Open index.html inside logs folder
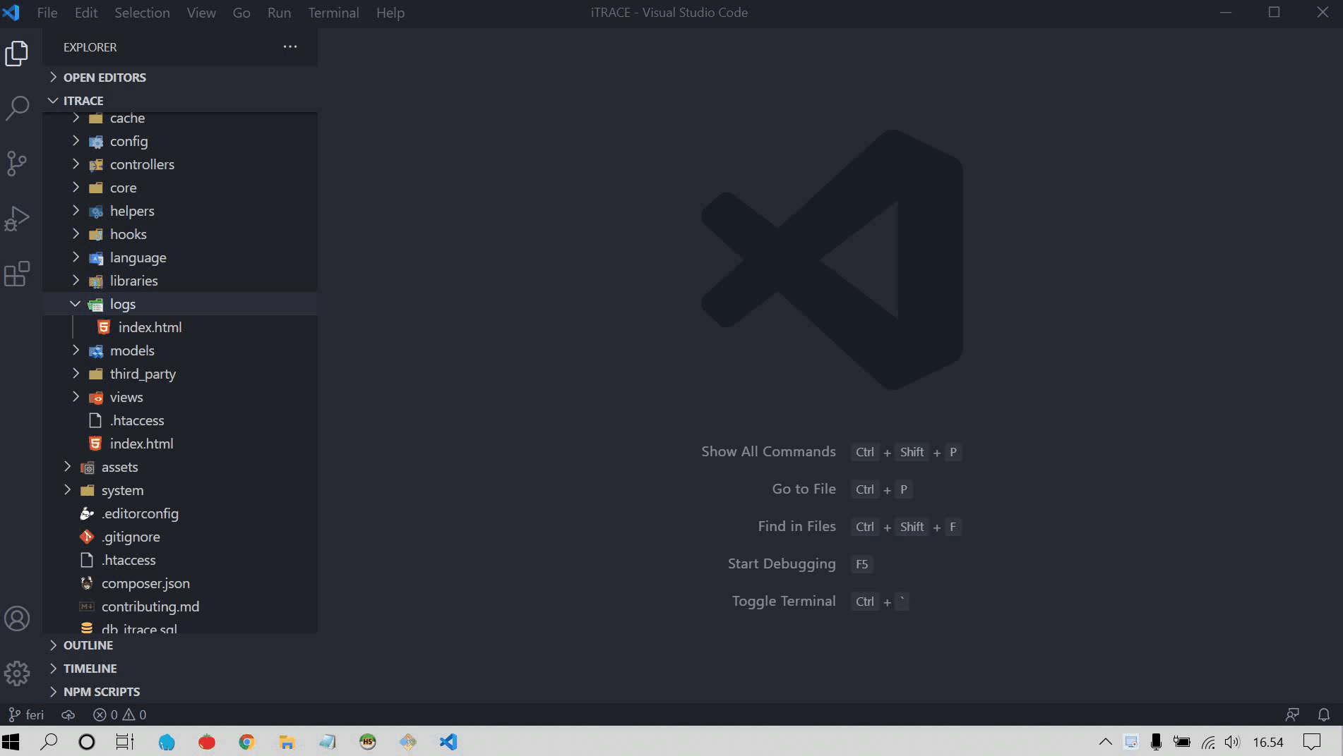The height and width of the screenshot is (756, 1343). [180, 327]
